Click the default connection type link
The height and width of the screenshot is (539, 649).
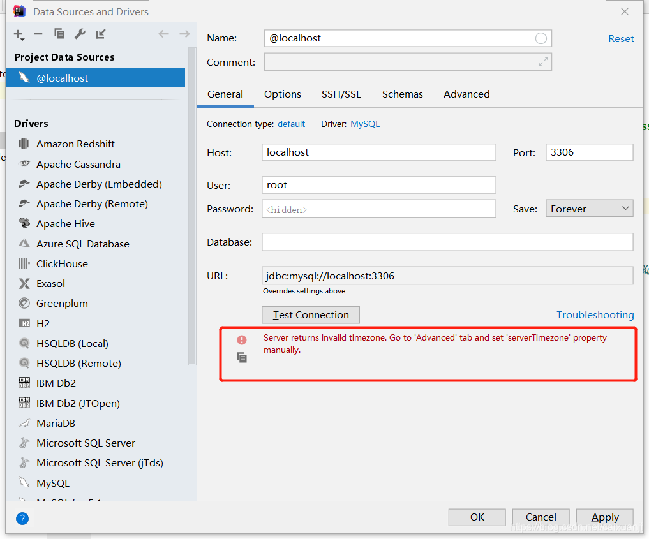[292, 124]
